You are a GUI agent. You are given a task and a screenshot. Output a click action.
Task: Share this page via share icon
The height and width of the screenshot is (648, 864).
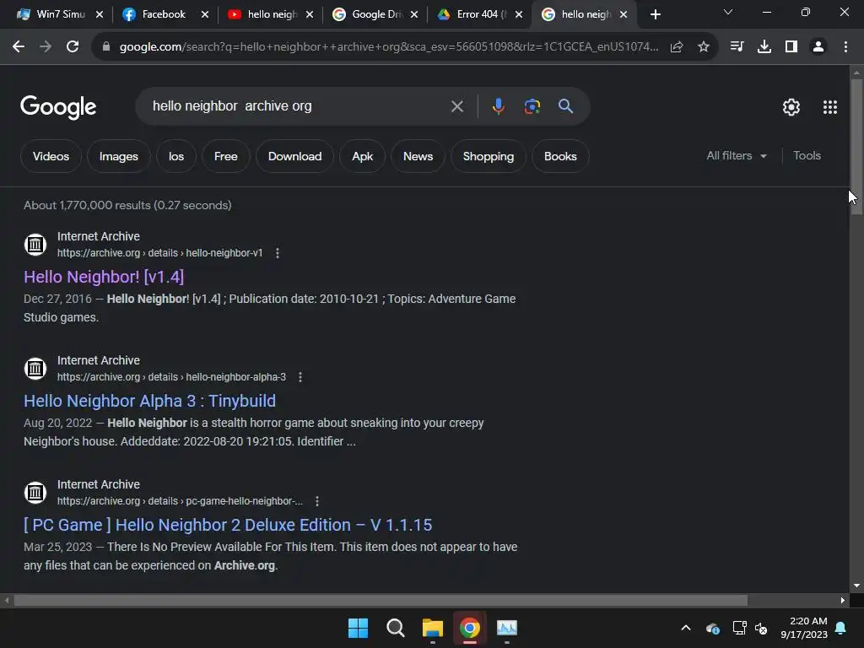click(677, 47)
